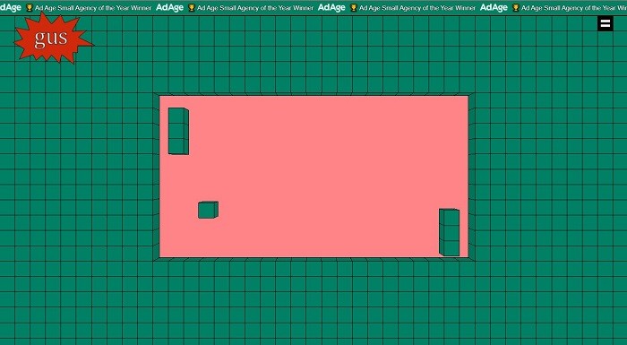627x345 pixels.
Task: Click the red gus starburst logo
Action: (x=53, y=38)
